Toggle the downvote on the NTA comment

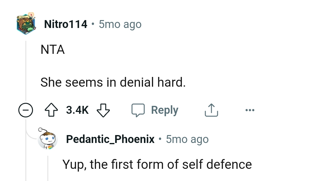[x=104, y=110]
